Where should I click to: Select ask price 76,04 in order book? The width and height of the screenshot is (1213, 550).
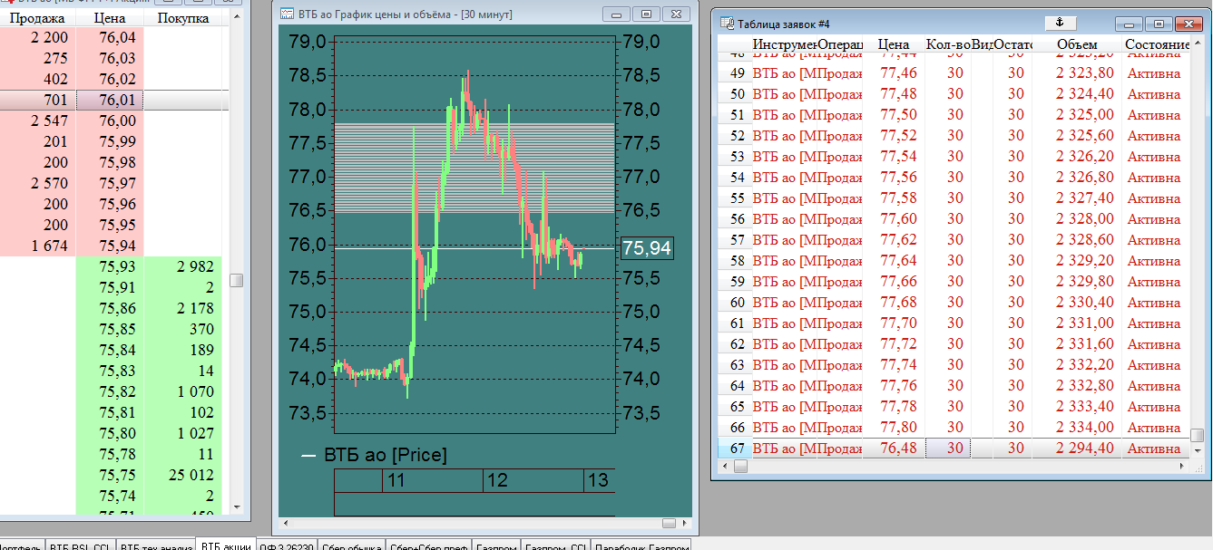coord(117,37)
